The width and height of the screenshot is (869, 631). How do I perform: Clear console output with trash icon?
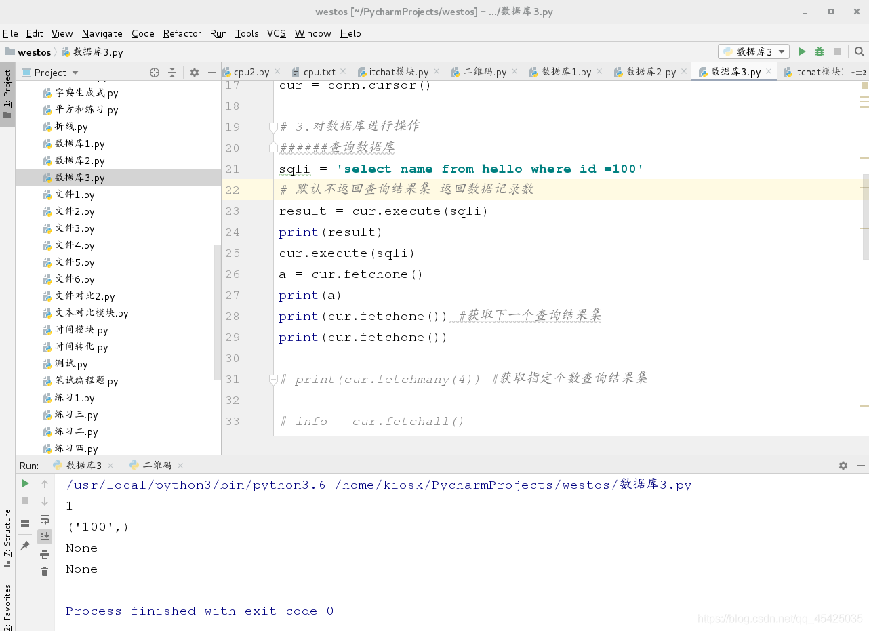45,572
